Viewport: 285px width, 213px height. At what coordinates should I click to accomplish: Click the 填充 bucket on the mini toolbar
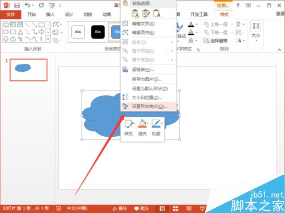pos(142,128)
